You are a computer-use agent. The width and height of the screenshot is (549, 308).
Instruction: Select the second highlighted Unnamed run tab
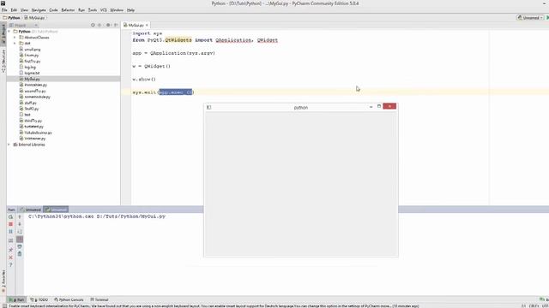coord(56,210)
